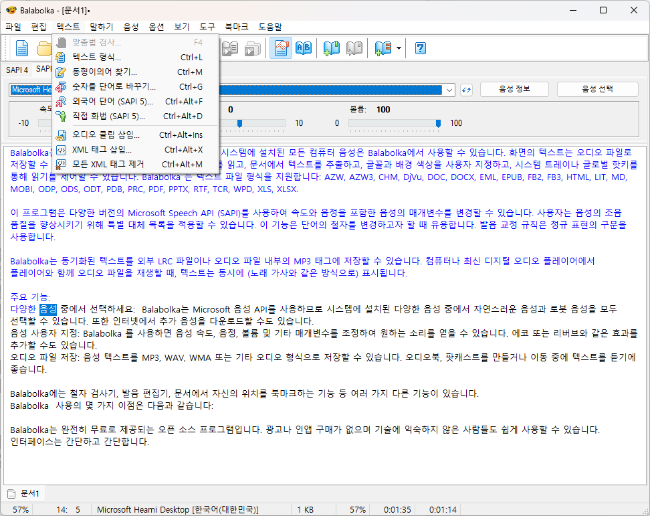Open the 북마크 menu

coord(236,27)
